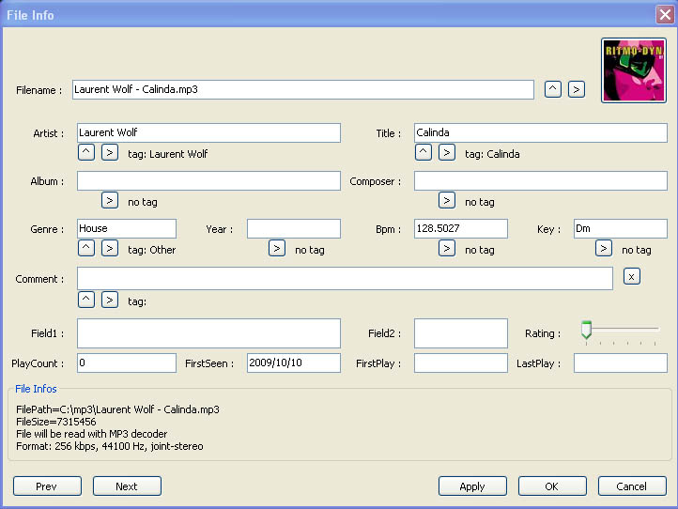Click the Field1 input box
678x509 pixels.
(x=208, y=333)
